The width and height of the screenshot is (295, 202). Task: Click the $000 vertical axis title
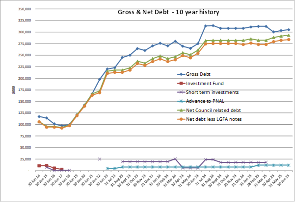pyautogui.click(x=6, y=90)
